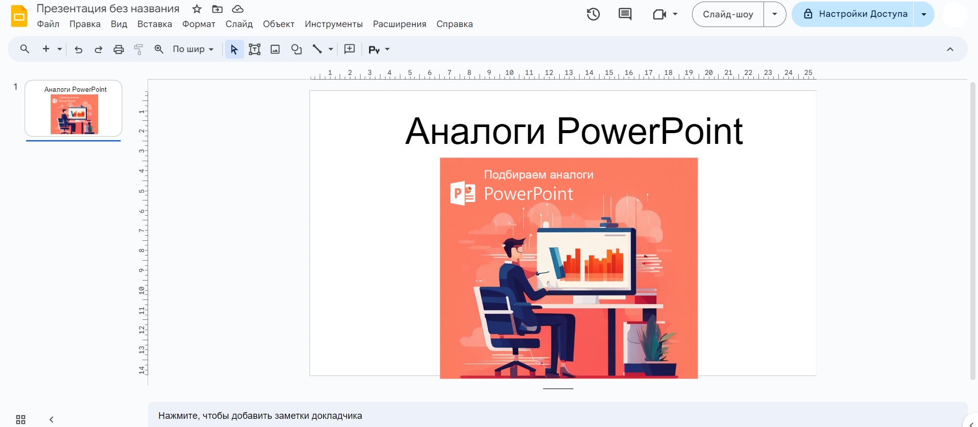Open the Инструменты menu

click(333, 24)
